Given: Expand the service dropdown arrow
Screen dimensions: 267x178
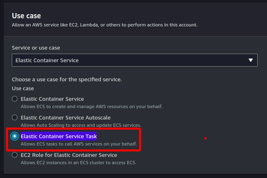Looking at the screenshot, I should point(250,60).
